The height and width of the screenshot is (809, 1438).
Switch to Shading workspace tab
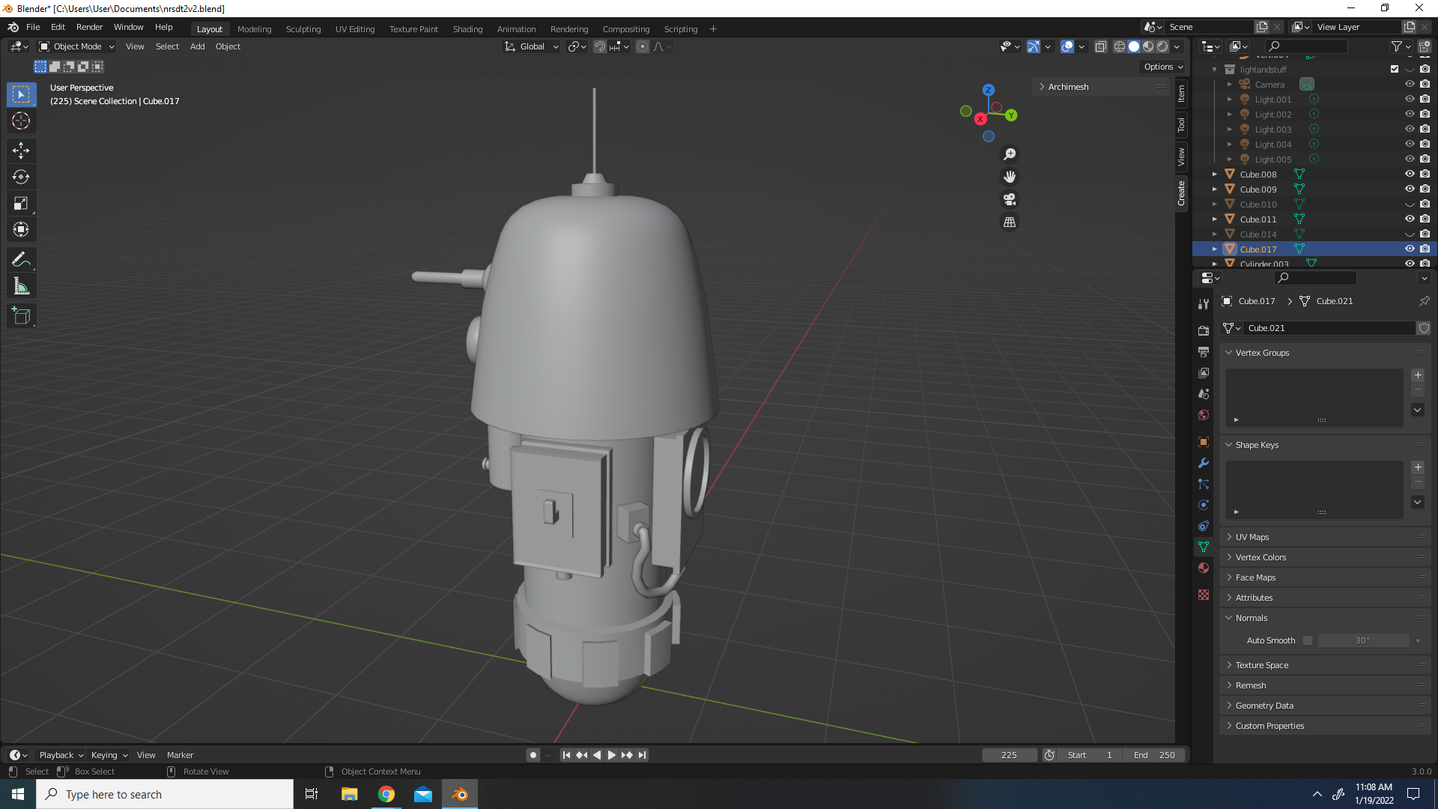pos(467,29)
